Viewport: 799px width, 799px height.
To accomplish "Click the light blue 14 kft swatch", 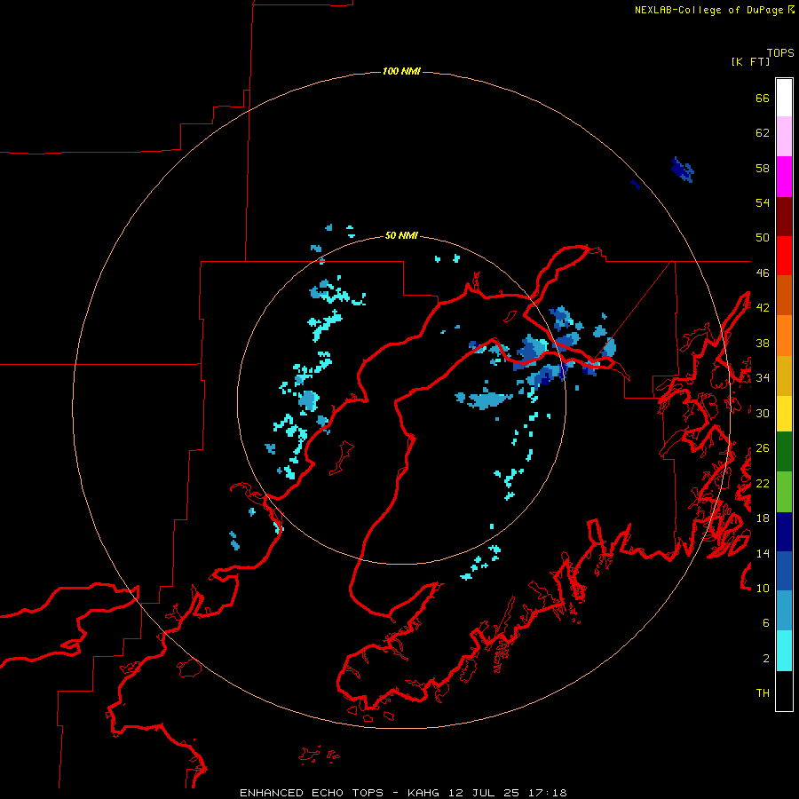I will coord(784,611).
